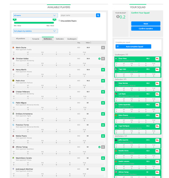
Task: Add Maximiliano Ceratto with the plus icon
Action: click(103, 158)
